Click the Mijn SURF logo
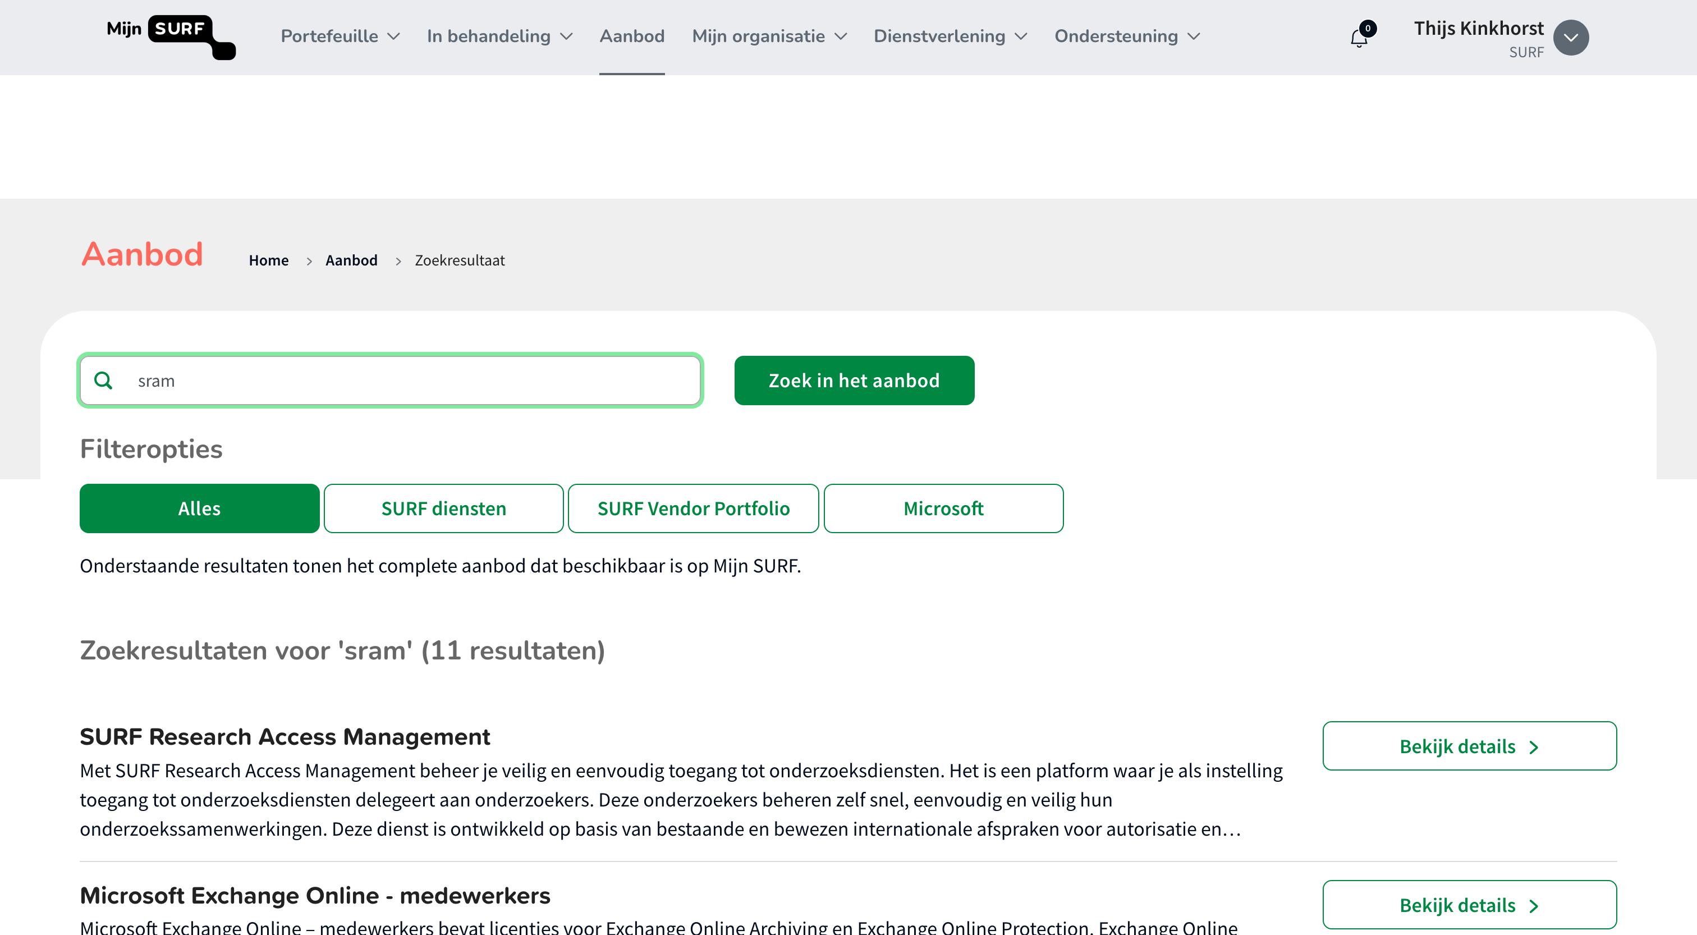Image resolution: width=1697 pixels, height=935 pixels. click(x=171, y=37)
